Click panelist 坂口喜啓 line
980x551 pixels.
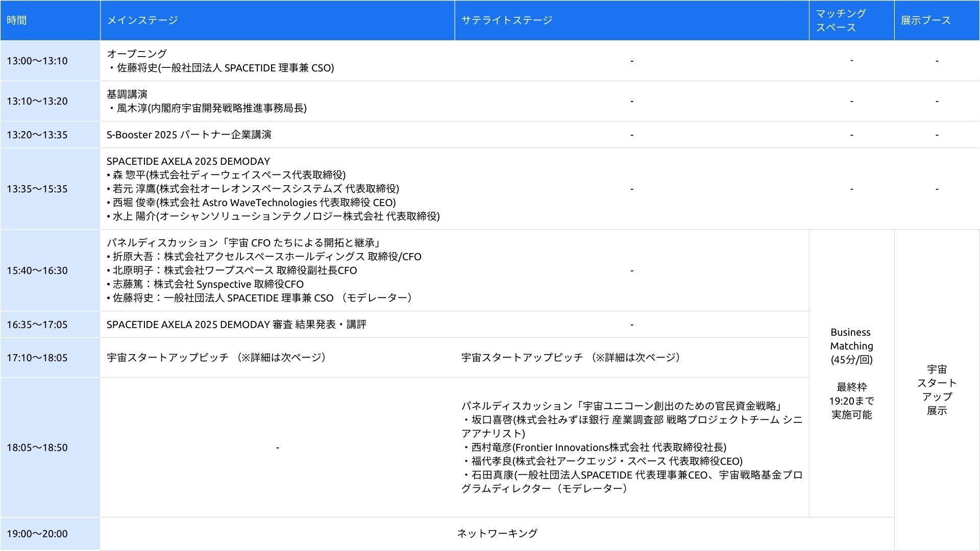pyautogui.click(x=632, y=427)
